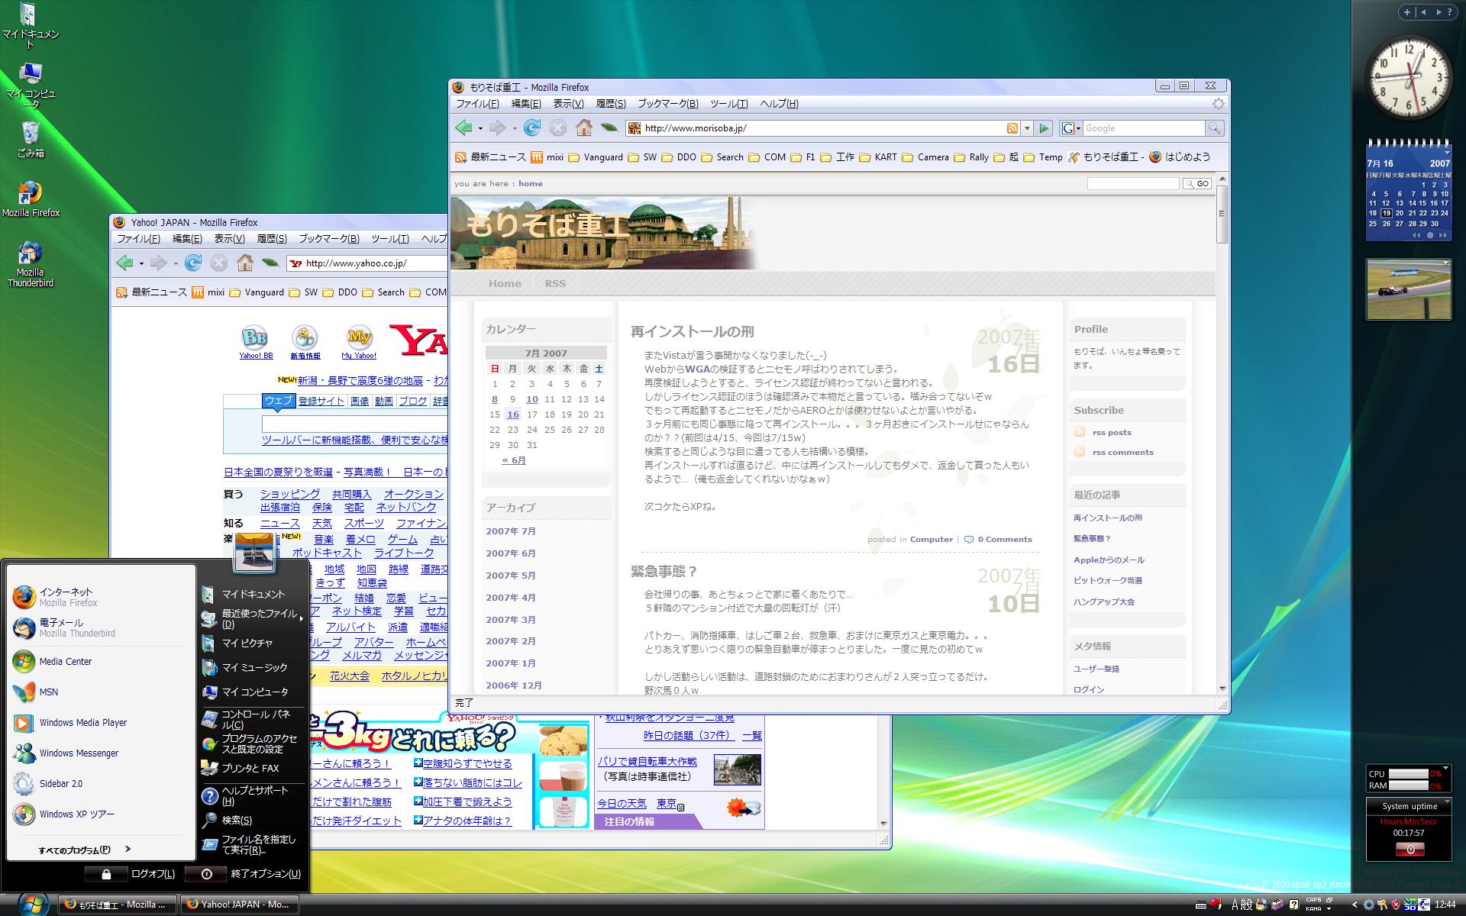Click next arrow on calendar gadget
The image size is (1466, 916).
click(x=1442, y=235)
